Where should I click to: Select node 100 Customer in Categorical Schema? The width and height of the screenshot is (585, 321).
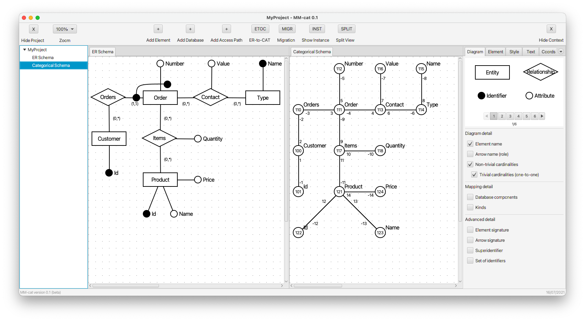pos(298,151)
